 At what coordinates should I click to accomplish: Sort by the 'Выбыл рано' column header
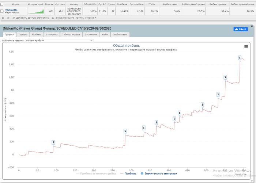pos(170,4)
